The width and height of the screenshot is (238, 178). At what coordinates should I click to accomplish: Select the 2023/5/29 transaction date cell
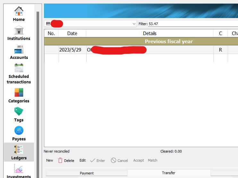(x=72, y=50)
